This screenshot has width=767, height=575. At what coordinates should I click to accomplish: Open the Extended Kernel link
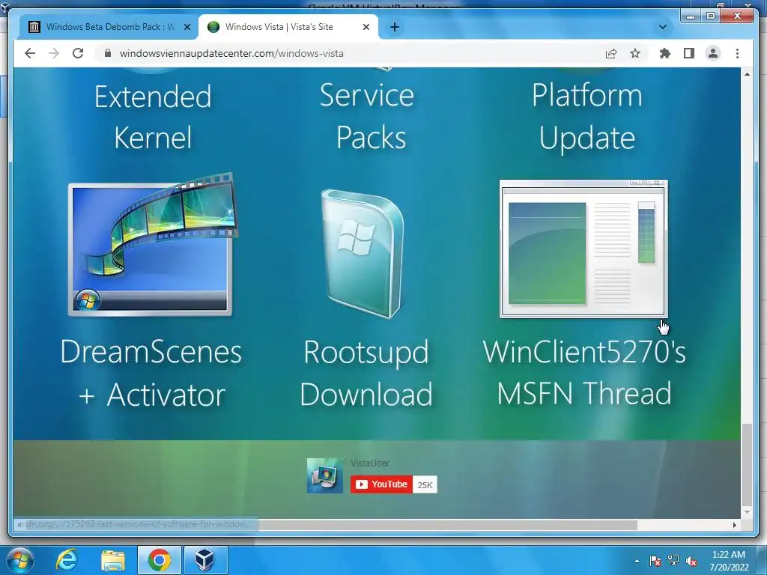pos(153,116)
